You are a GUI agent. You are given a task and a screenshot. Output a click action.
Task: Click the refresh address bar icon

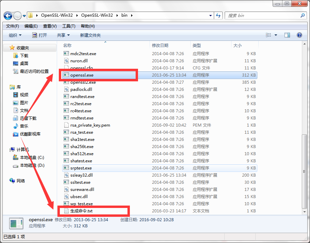218,16
